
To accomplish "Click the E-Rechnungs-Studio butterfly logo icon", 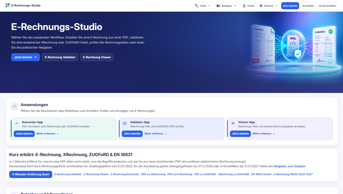I will tap(8, 5).
